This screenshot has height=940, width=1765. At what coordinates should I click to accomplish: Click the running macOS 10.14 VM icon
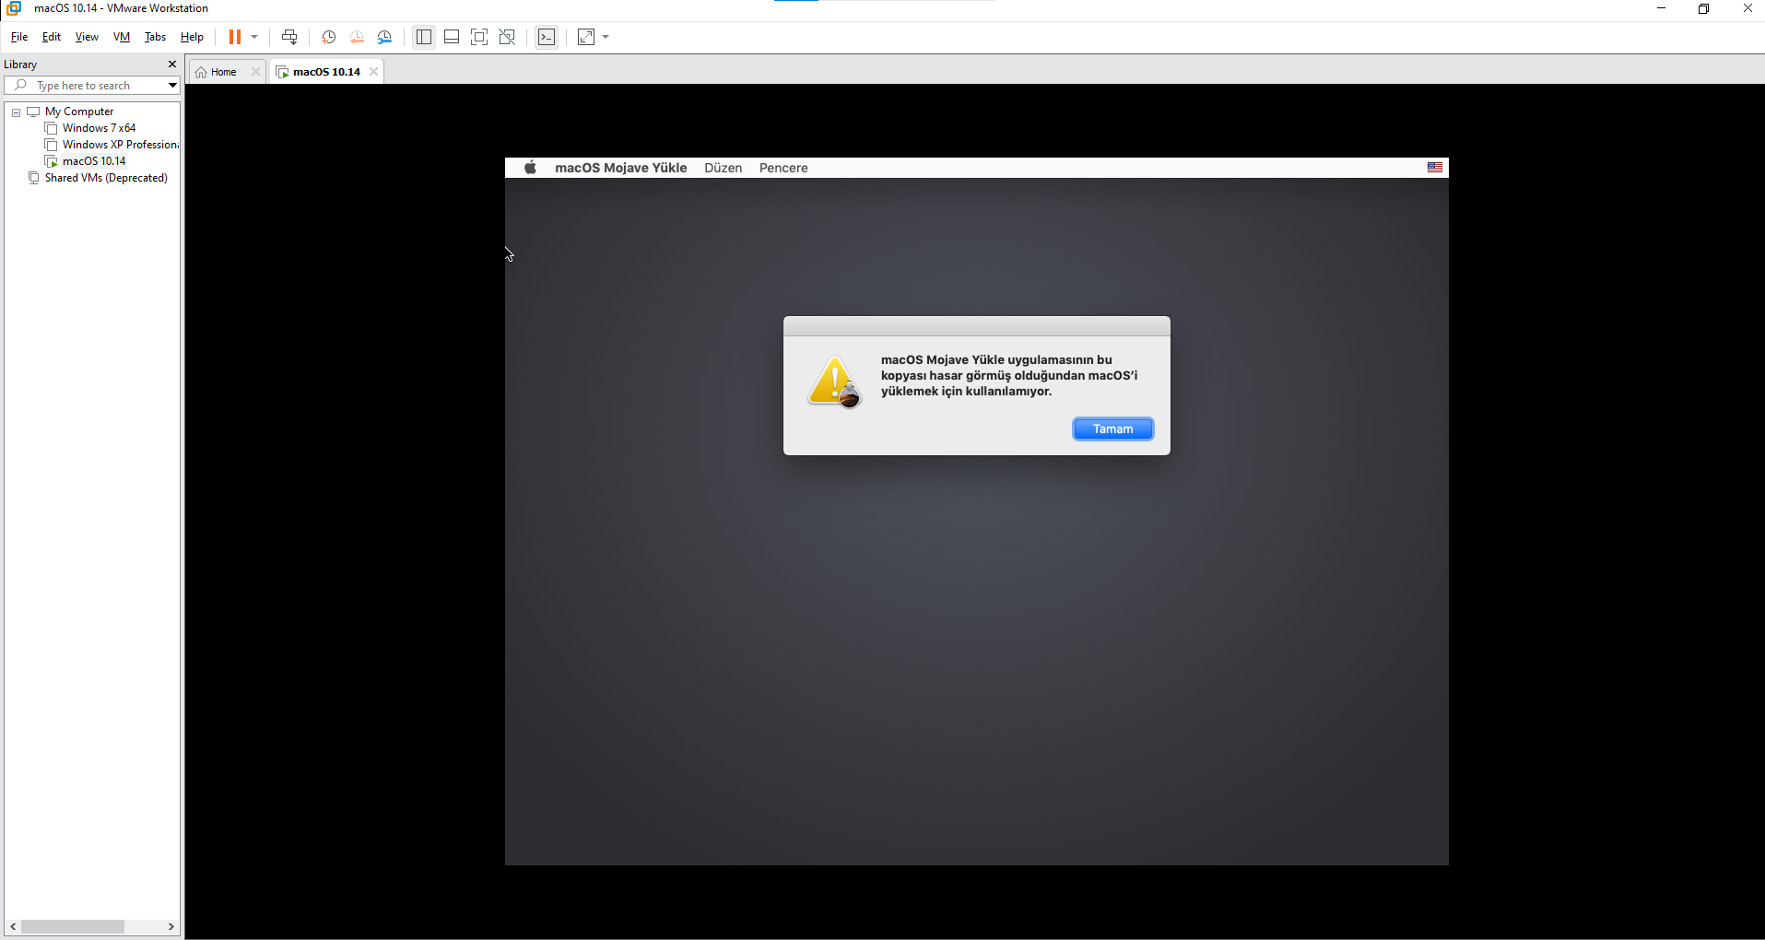[52, 161]
